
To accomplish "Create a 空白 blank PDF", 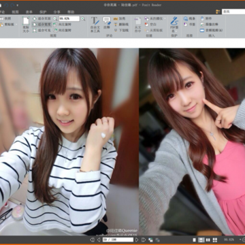I will [x=150, y=24].
